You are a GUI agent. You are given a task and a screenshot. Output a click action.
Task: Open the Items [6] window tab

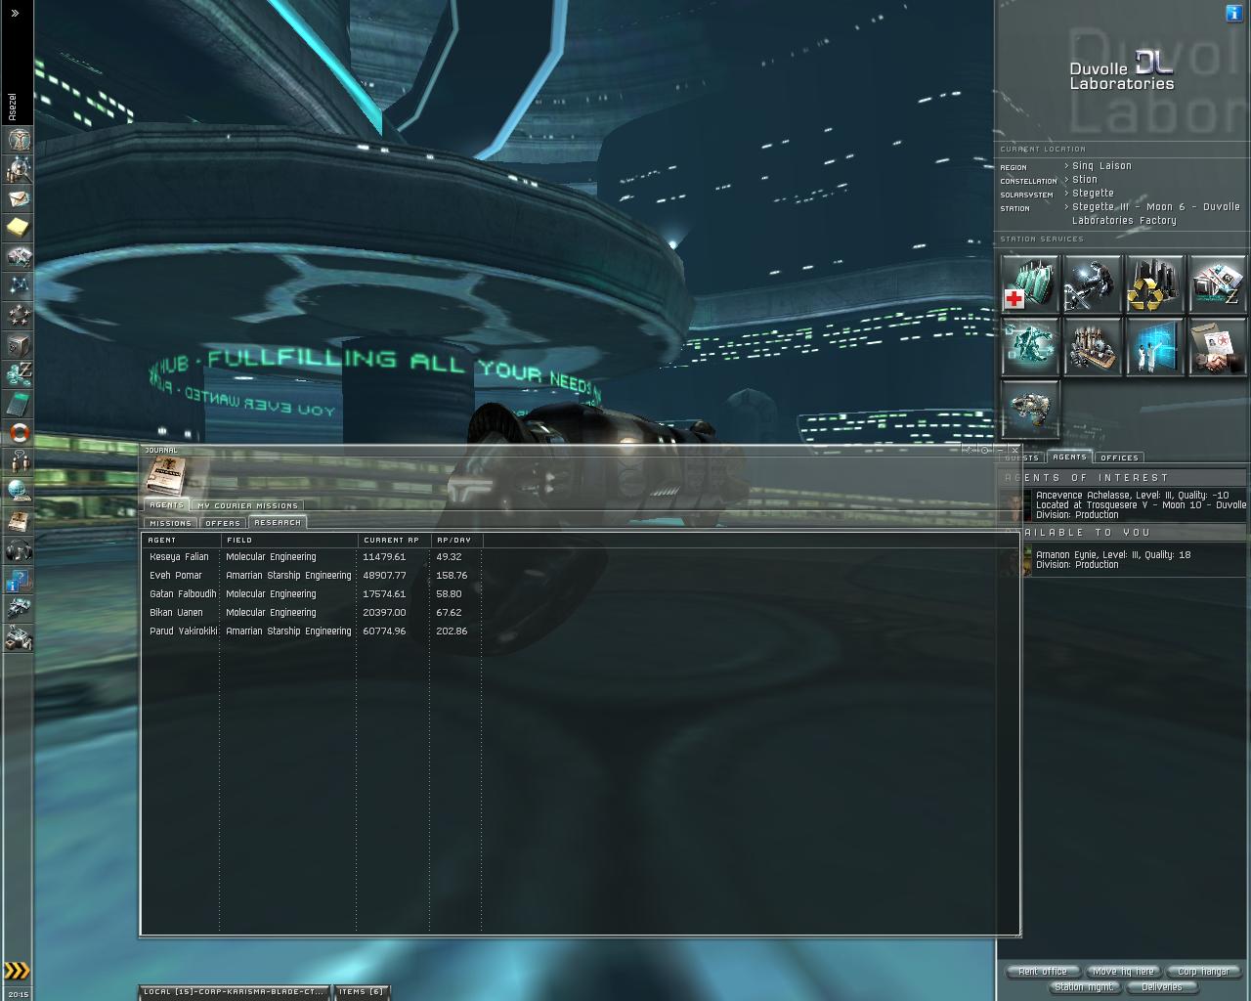click(x=362, y=992)
